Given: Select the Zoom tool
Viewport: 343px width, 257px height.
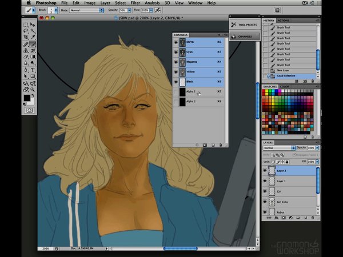Looking at the screenshot, I should (33, 90).
